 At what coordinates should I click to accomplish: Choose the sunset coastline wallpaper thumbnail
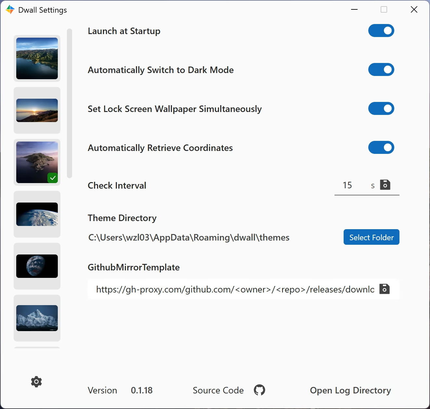(37, 110)
